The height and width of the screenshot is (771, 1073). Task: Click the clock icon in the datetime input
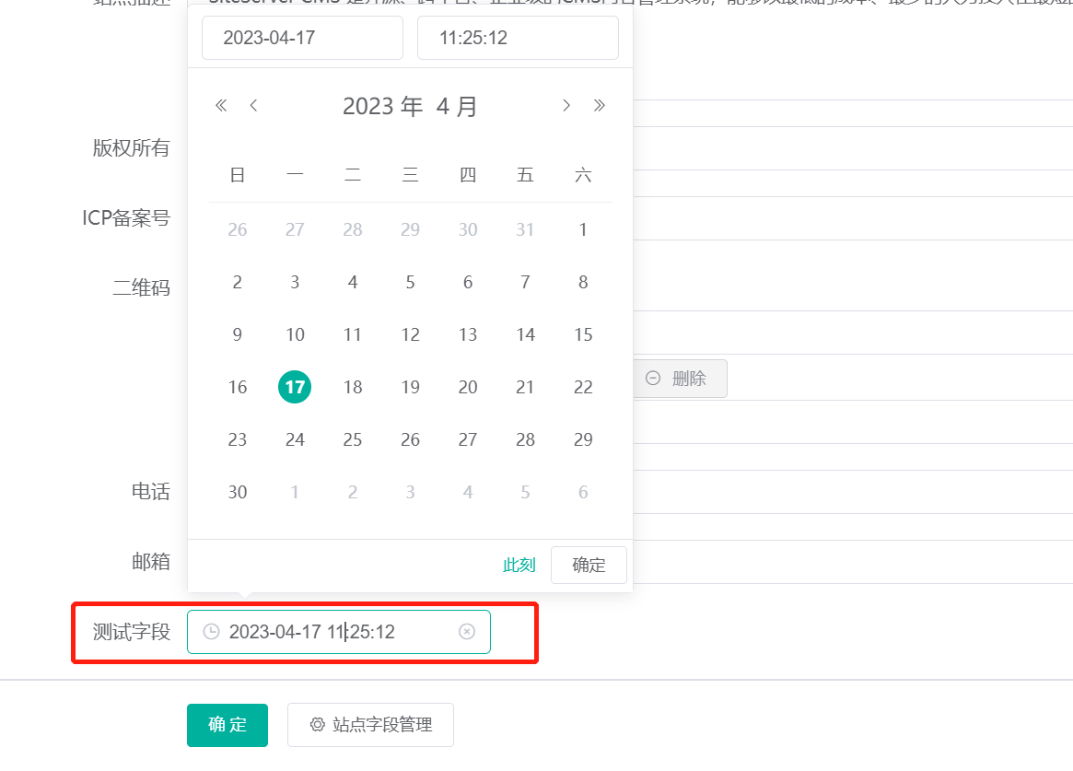[x=212, y=632]
